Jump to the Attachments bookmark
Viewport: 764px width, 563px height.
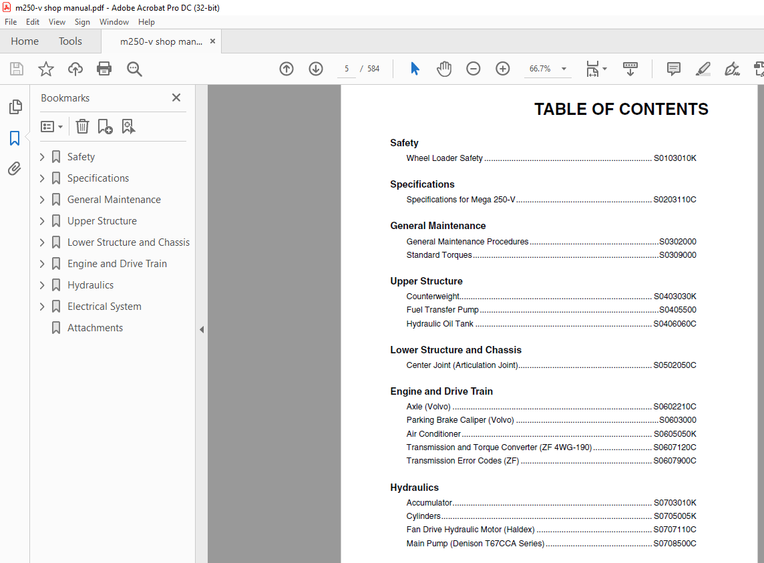(x=95, y=328)
